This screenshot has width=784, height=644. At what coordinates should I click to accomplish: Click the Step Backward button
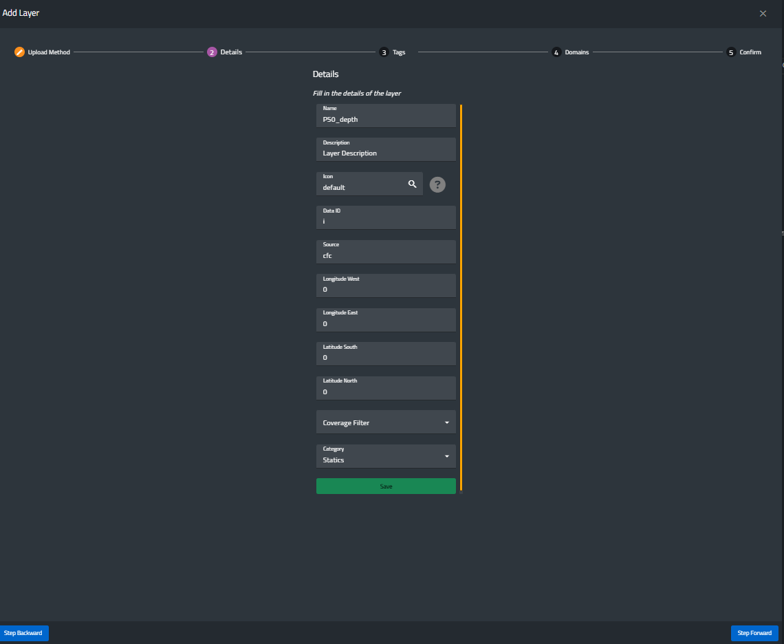[23, 633]
